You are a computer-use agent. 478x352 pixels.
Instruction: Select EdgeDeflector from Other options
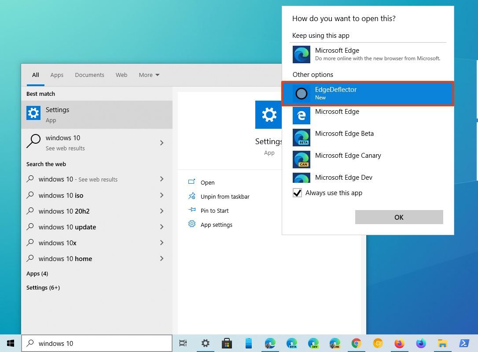point(336,93)
